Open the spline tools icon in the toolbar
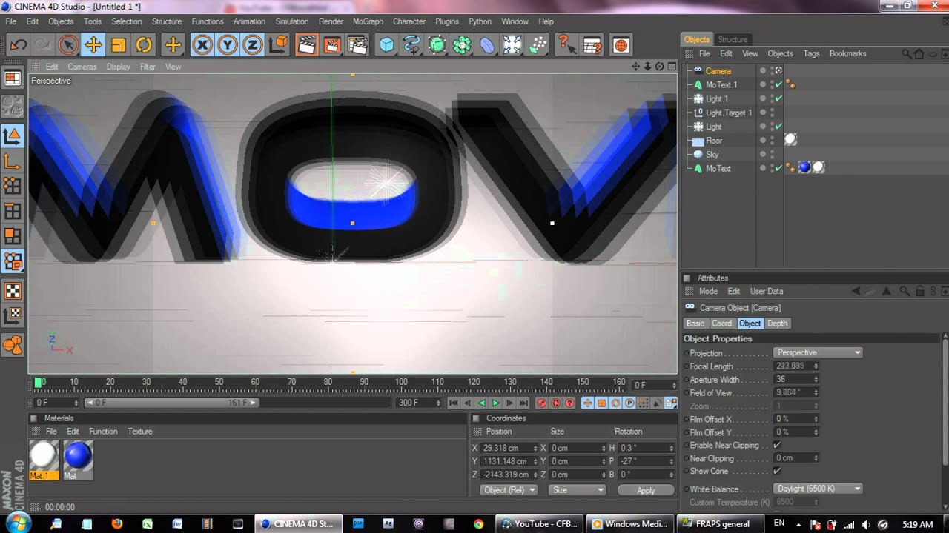Image resolution: width=949 pixels, height=533 pixels. point(411,45)
